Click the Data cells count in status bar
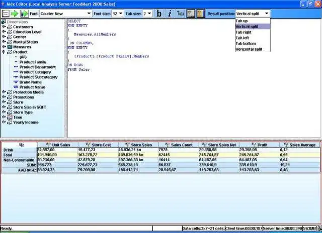The width and height of the screenshot is (322, 233). pyautogui.click(x=203, y=228)
